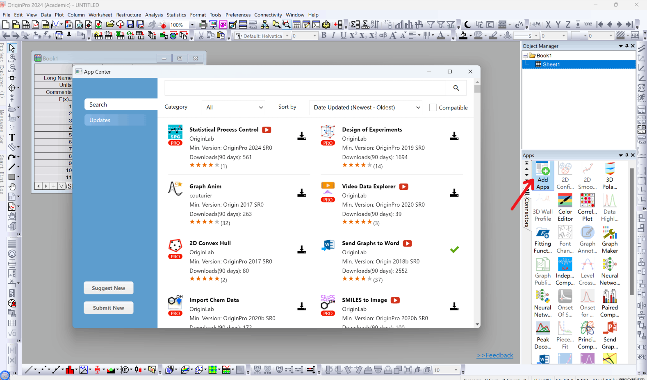The width and height of the screenshot is (647, 380).
Task: Open the Default: Helvetica font dropdown
Action: pos(287,36)
